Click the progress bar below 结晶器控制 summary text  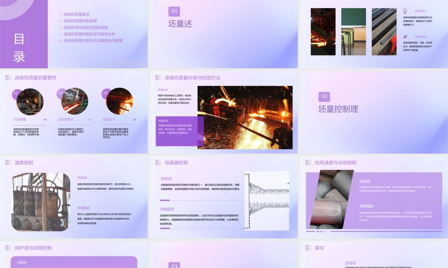(x=202, y=200)
